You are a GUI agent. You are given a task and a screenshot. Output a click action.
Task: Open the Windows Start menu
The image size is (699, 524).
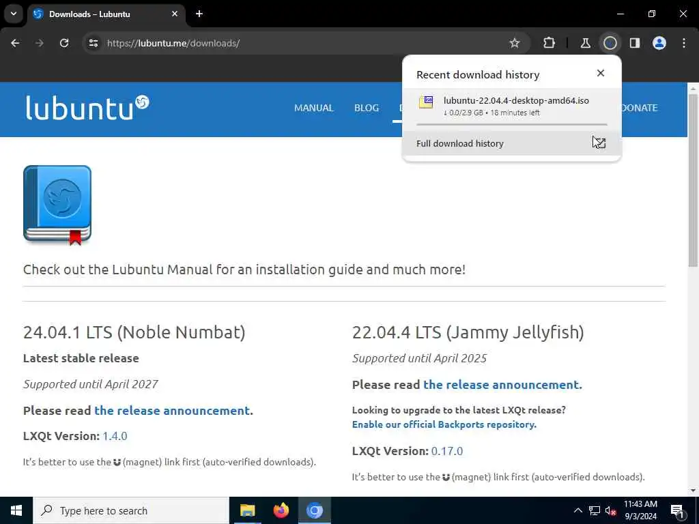16,510
